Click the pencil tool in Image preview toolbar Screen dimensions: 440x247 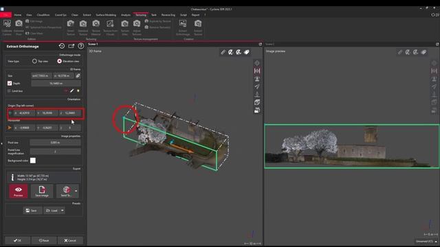point(400,52)
